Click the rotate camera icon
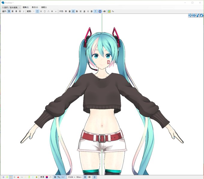The width and height of the screenshot is (204, 179). pyautogui.click(x=202, y=16)
